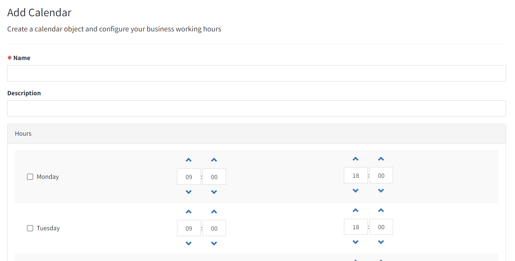Decrease Monday end hour with down chevron
This screenshot has height=261, width=515.
[x=356, y=191]
